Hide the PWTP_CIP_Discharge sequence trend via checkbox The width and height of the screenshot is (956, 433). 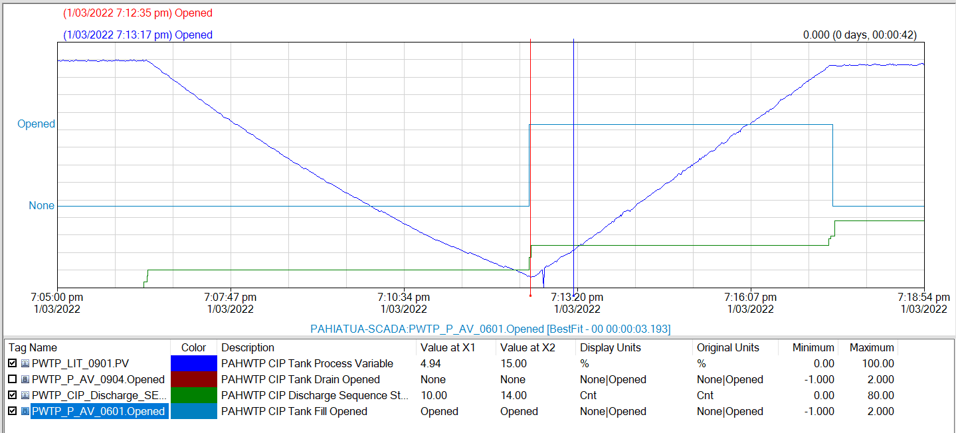click(x=13, y=395)
